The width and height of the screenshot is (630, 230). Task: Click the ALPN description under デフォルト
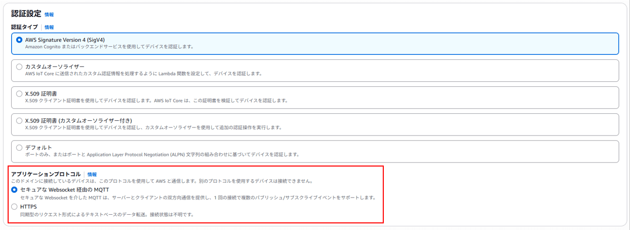[x=162, y=154]
